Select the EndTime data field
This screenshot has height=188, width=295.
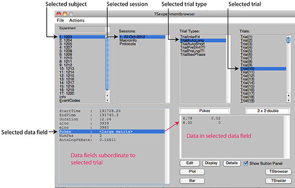pos(112,115)
